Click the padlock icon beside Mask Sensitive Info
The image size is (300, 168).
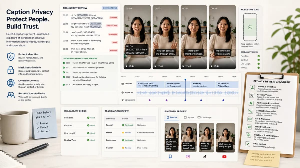pos(11,70)
